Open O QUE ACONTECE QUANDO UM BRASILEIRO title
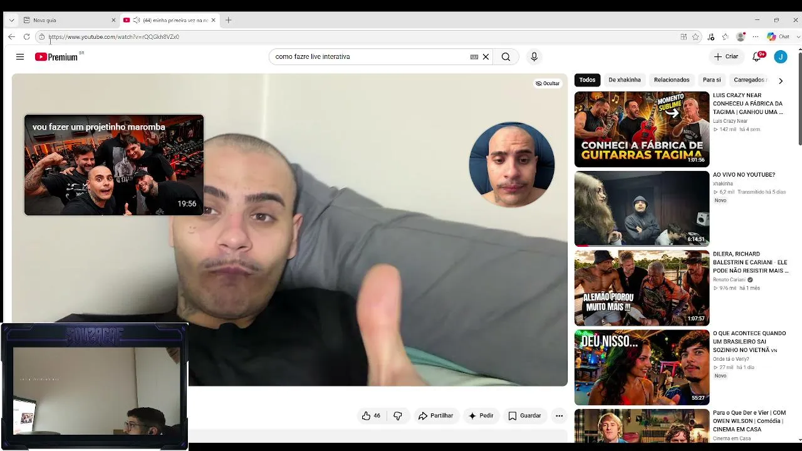Viewport: 802px width, 451px height. (x=749, y=342)
